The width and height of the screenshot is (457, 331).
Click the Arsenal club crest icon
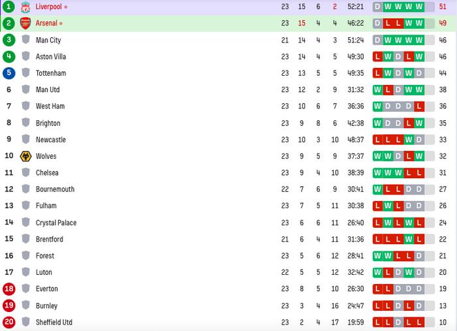click(x=25, y=24)
